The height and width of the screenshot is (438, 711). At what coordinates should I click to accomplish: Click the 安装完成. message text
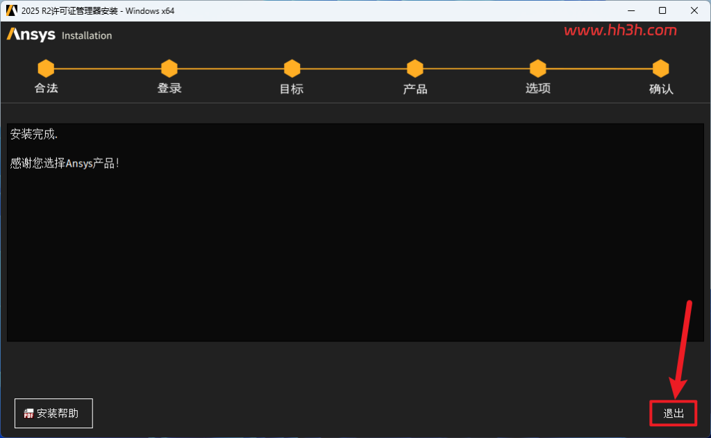pos(34,134)
